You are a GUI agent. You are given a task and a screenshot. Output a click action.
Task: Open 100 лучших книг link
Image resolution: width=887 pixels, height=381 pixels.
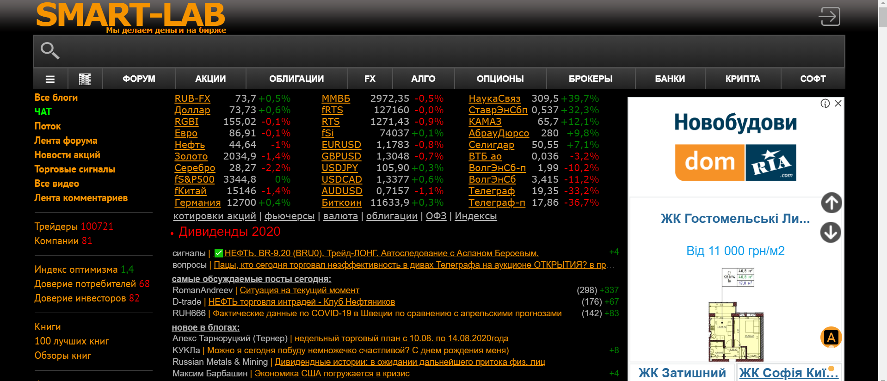(72, 341)
